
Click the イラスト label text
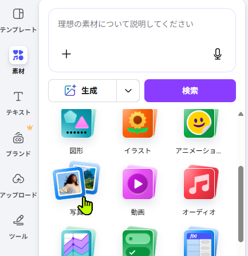tap(137, 151)
